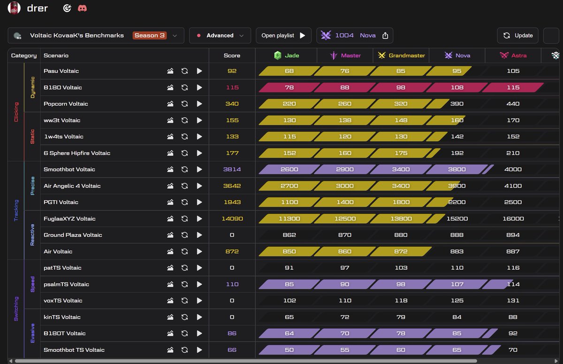
Task: Open the Discord icon link
Action: pos(82,8)
